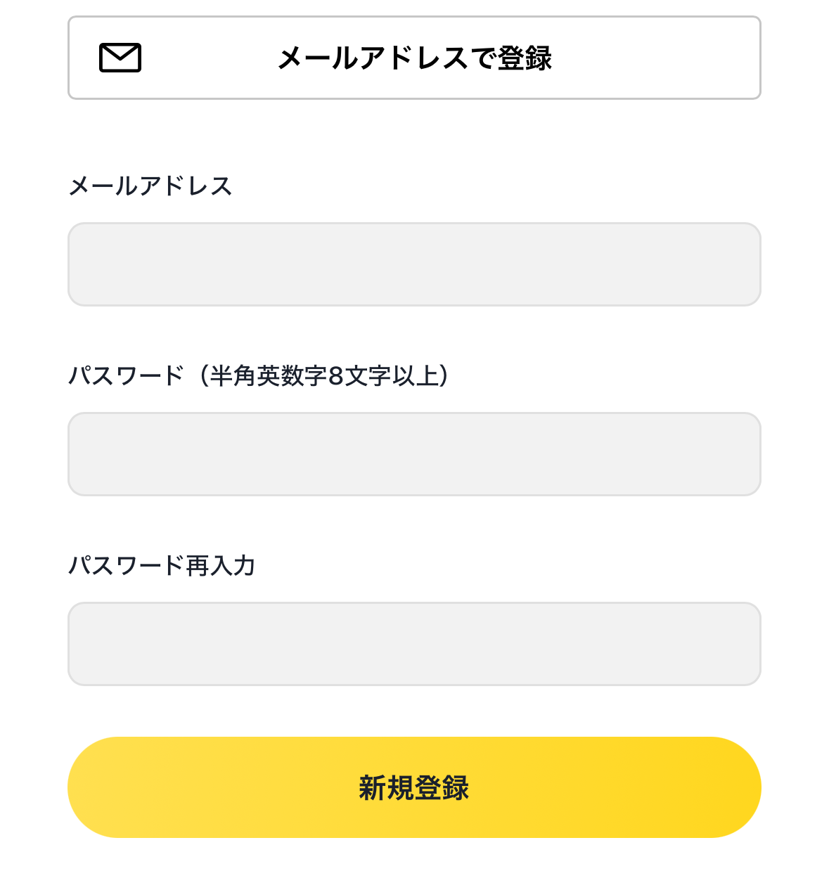
Task: Tap the mail envelope symbol
Action: pyautogui.click(x=120, y=58)
